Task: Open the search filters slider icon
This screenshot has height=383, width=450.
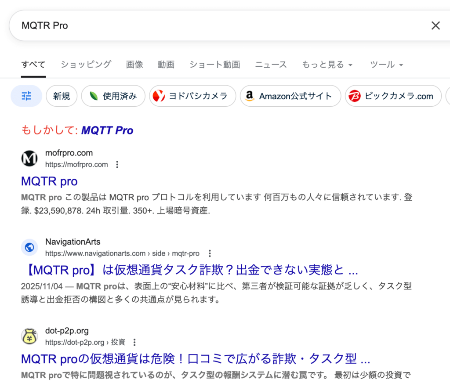Action: (26, 96)
